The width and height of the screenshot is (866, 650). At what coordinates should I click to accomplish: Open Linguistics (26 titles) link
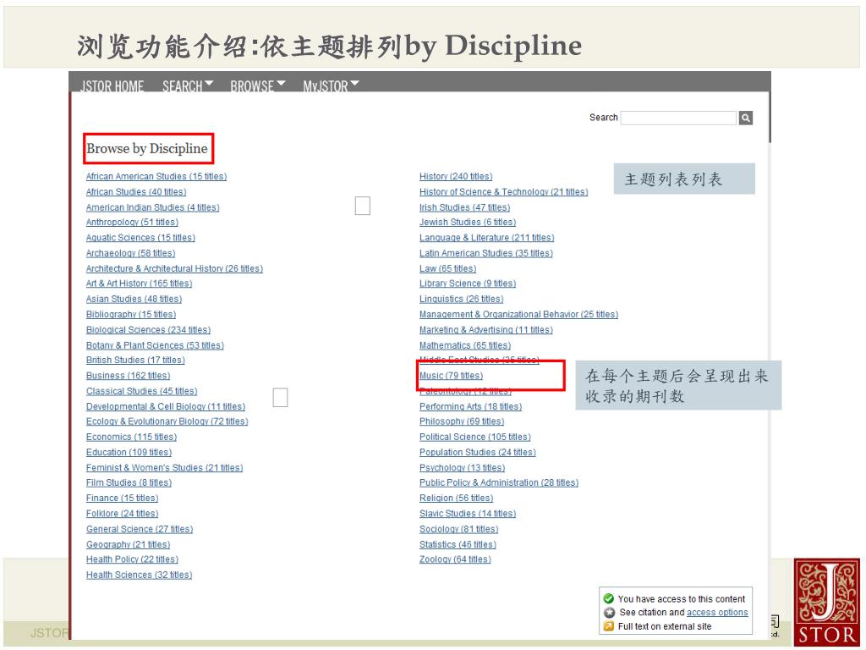(x=461, y=299)
